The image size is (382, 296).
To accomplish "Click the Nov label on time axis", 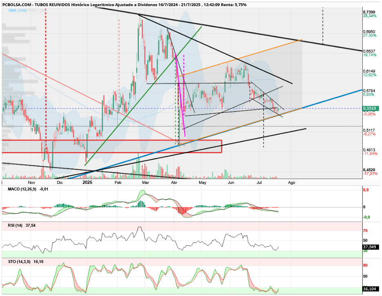I will click(31, 183).
